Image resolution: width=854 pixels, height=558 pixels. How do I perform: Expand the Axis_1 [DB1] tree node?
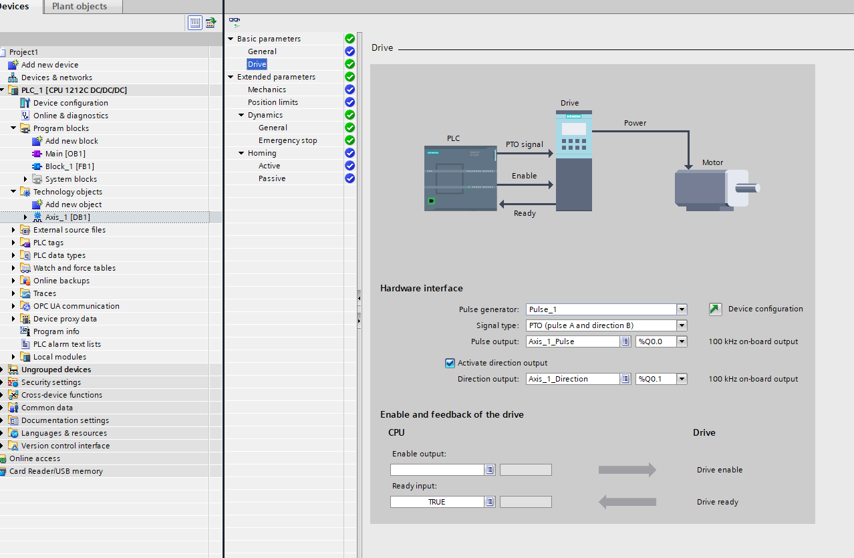click(26, 217)
